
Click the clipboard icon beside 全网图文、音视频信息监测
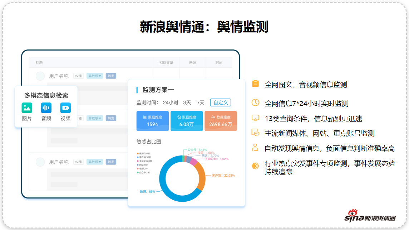coord(255,83)
